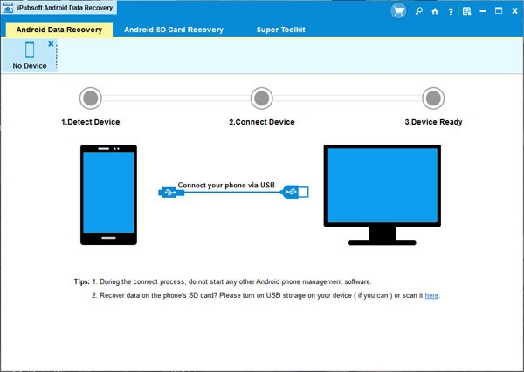This screenshot has height=372, width=524.
Task: Select the No Device phone icon
Action: [x=30, y=50]
